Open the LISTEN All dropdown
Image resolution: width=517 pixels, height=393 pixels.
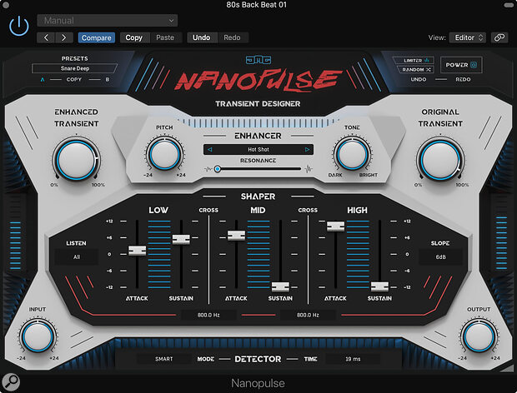click(76, 257)
